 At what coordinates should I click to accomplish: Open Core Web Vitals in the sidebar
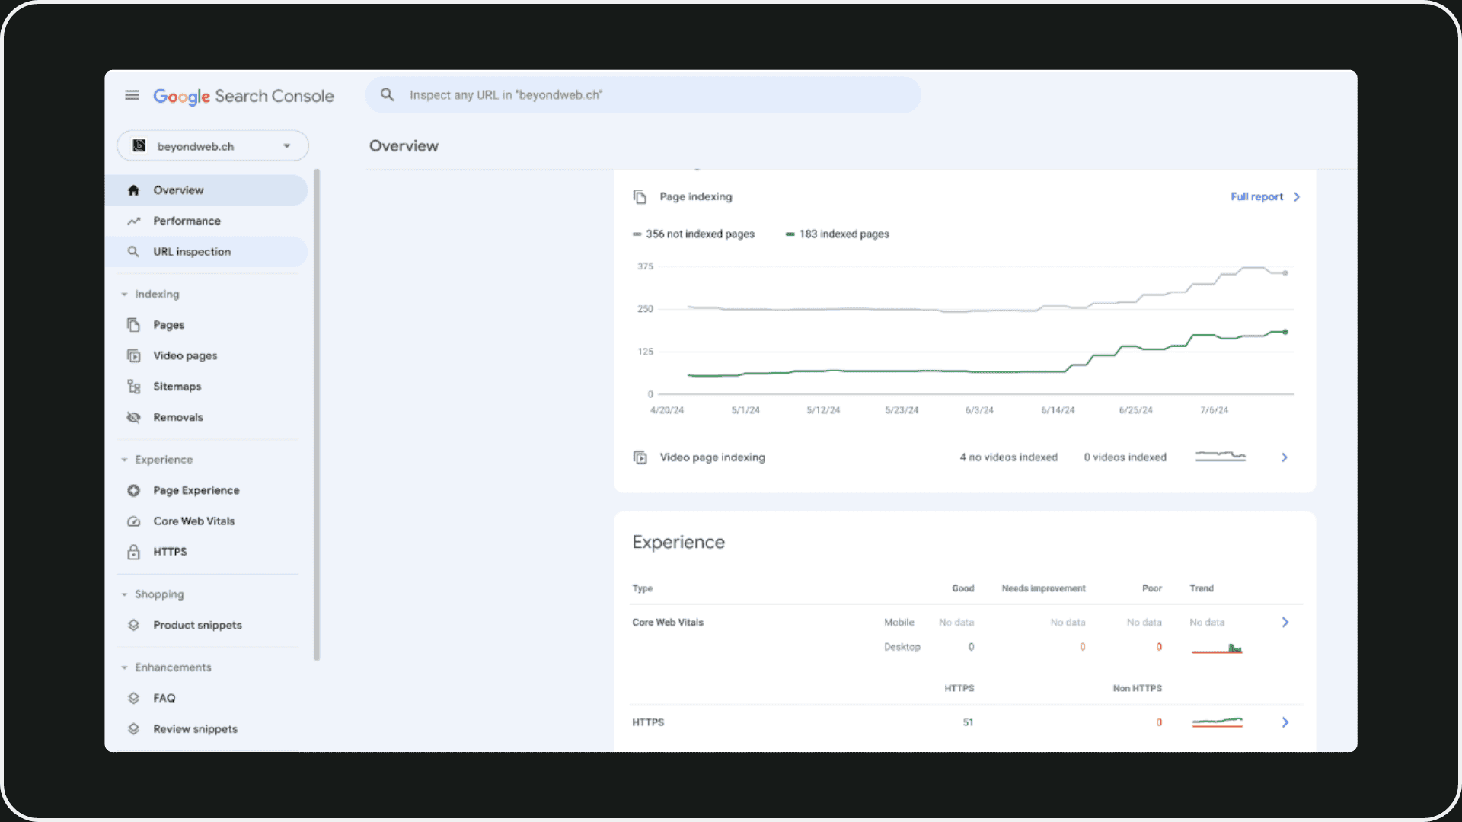[206, 521]
